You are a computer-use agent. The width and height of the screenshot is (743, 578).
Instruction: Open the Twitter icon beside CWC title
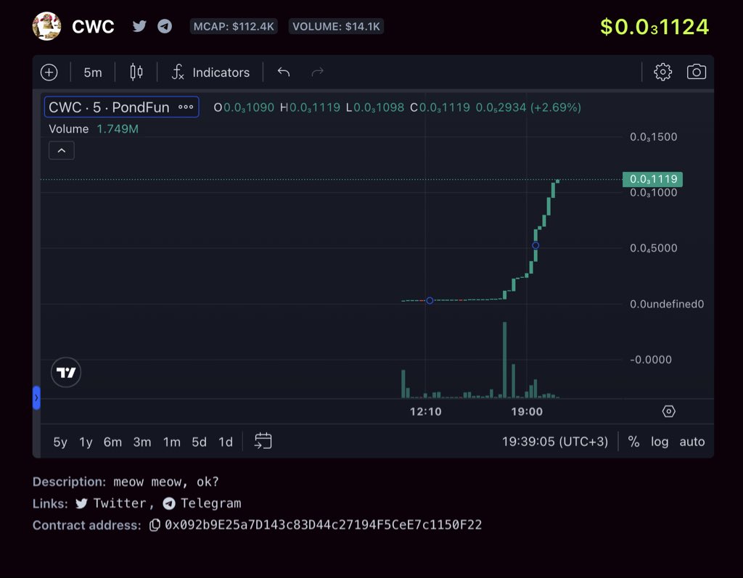click(139, 26)
